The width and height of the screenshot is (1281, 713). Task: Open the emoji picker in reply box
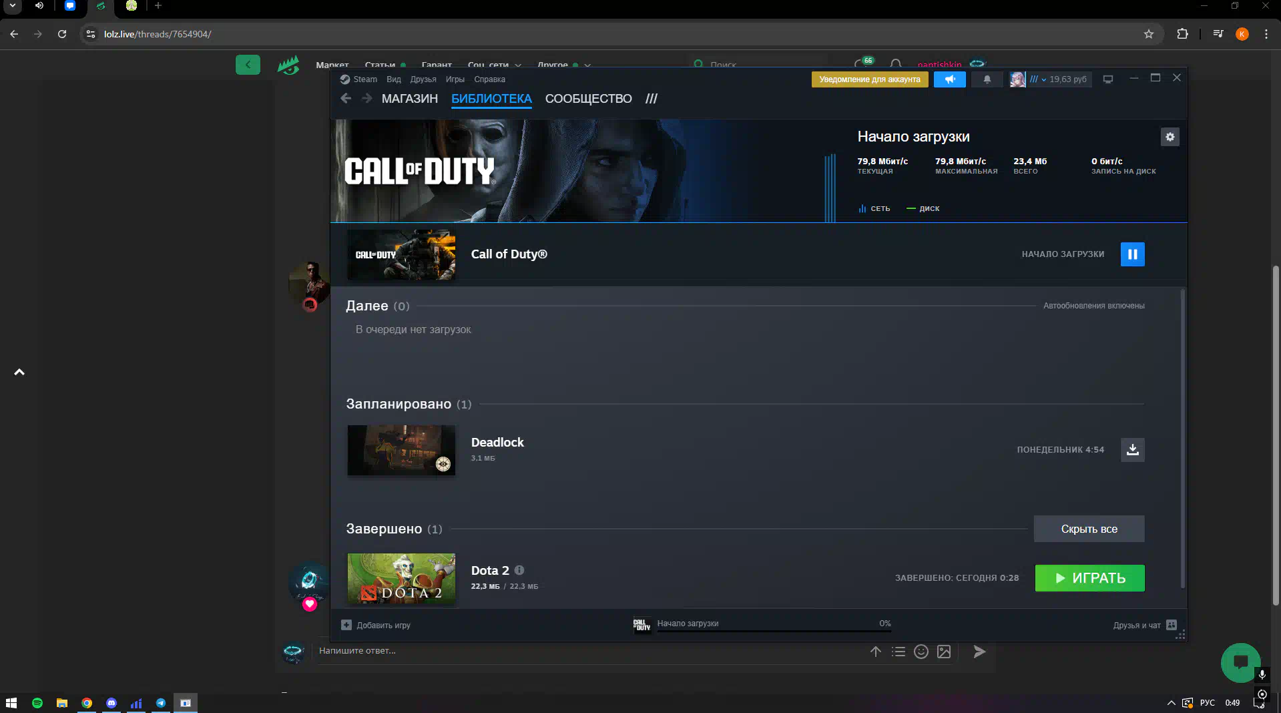coord(921,652)
